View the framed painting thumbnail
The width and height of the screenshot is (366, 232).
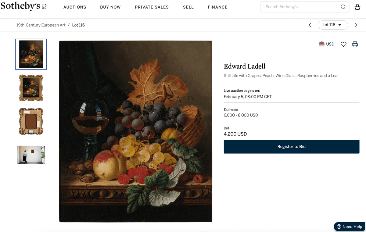click(x=31, y=88)
